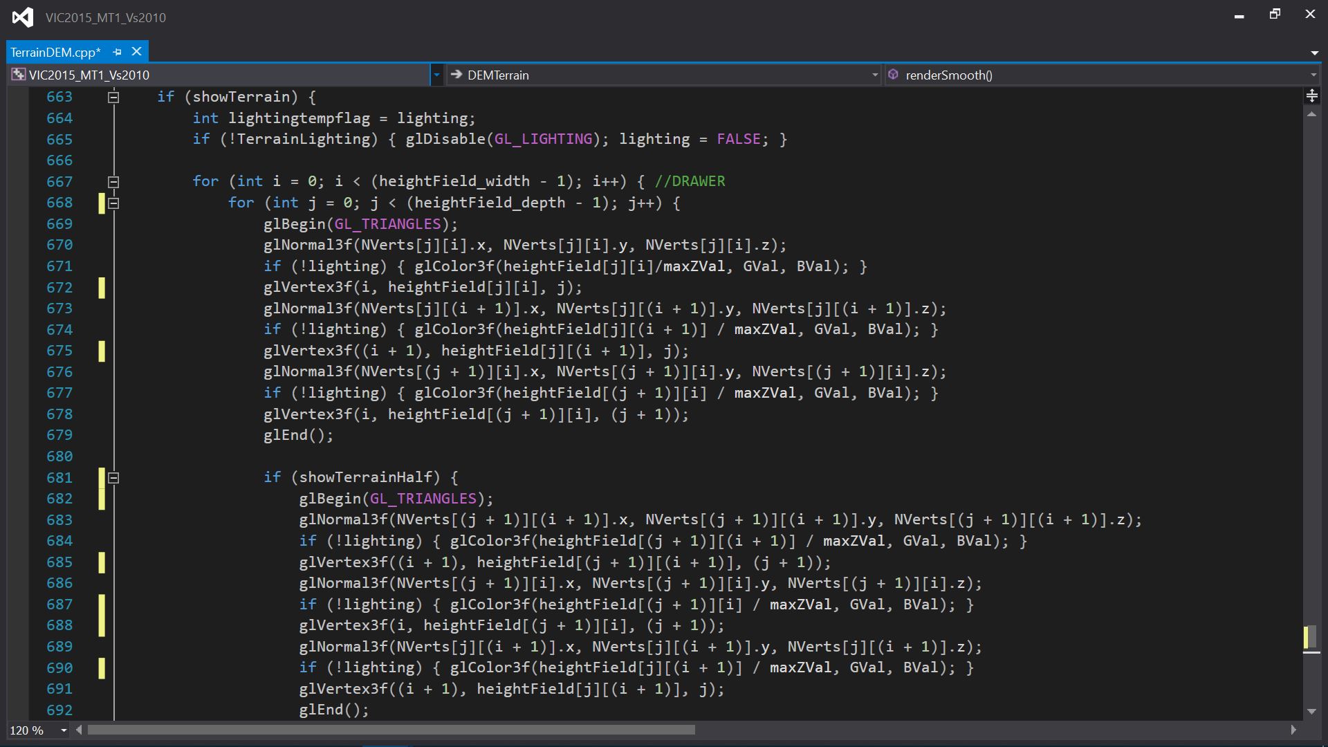Screen dimensions: 1328x747
Task: Click heightField_depth on line 668
Action: point(490,203)
